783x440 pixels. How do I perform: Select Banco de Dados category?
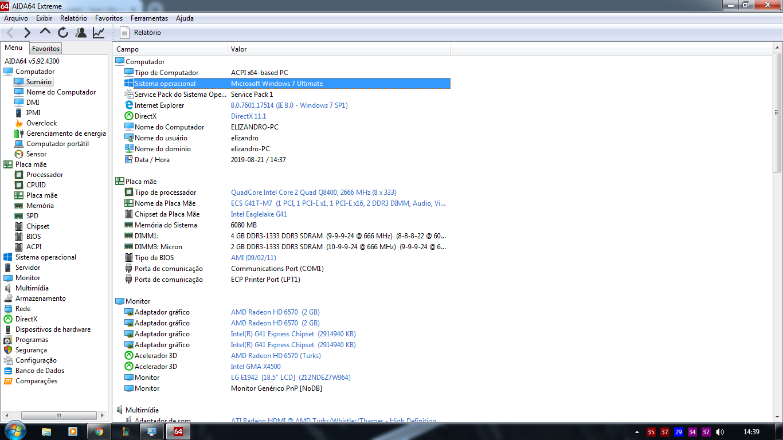40,371
